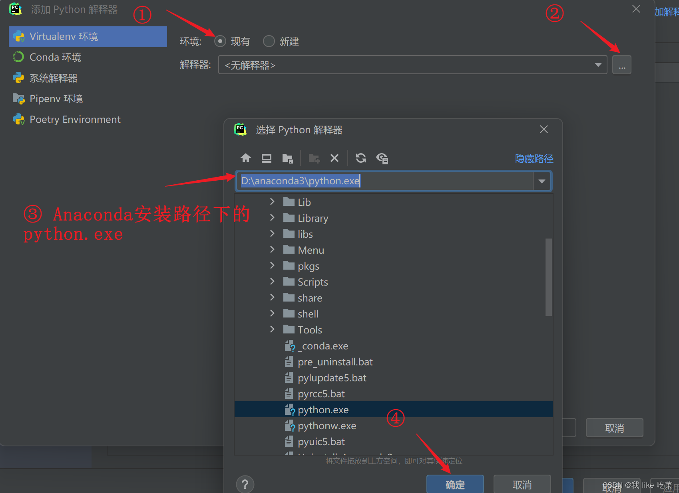Click the D:\anaconda3\python.exe path field

tap(386, 181)
